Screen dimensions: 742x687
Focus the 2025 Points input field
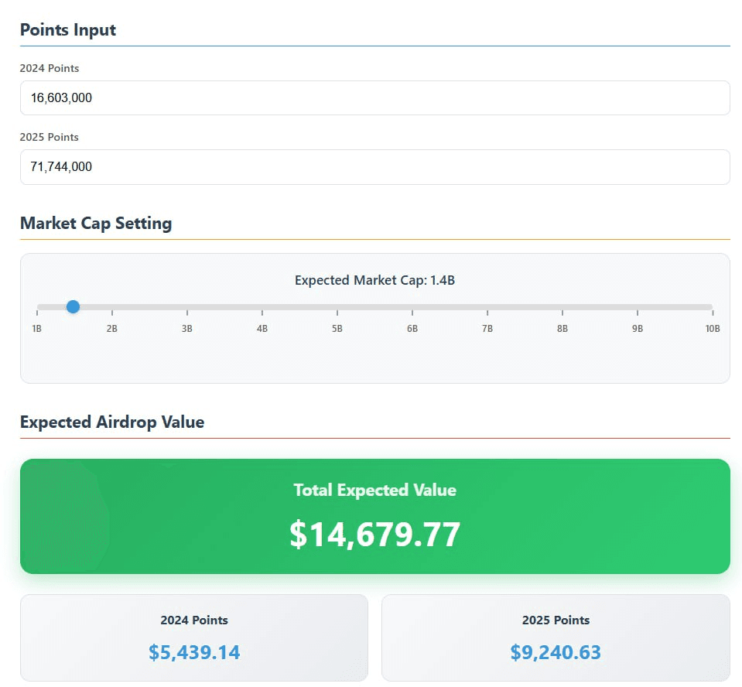(x=374, y=167)
